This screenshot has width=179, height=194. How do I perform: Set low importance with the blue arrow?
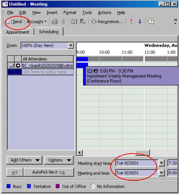point(140,22)
